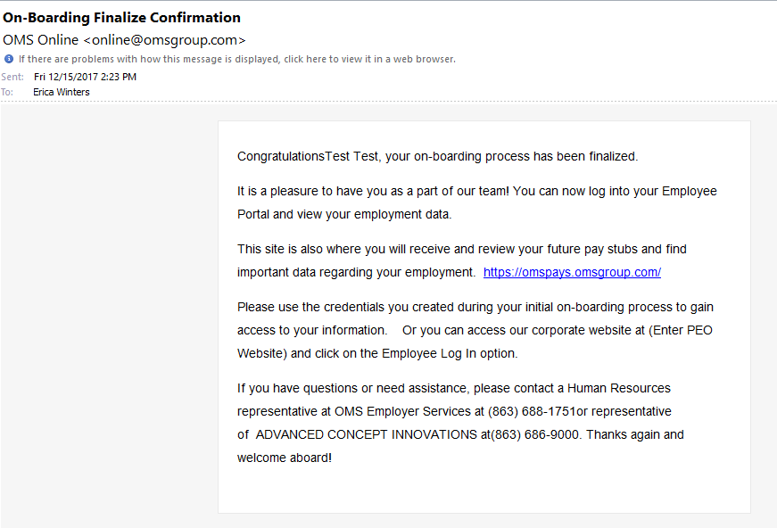Click the ADVANCED CONCEPT INNOVATIONS text

367,435
